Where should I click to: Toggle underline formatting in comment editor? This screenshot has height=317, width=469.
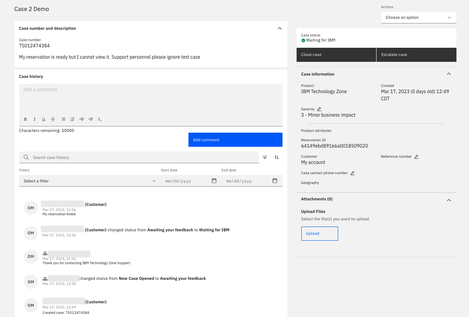point(43,119)
